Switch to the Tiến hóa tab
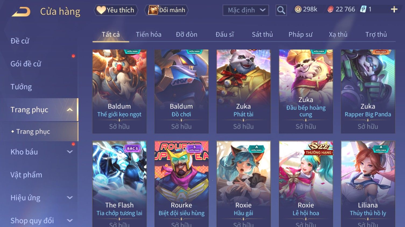The image size is (405, 227). [149, 34]
